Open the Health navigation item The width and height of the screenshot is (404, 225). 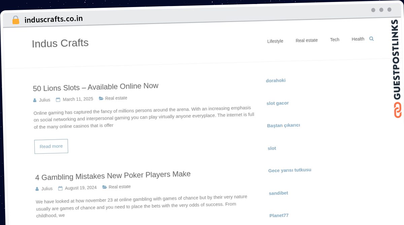pos(358,39)
